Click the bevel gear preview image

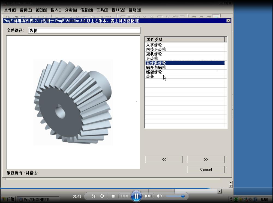pyautogui.click(x=73, y=102)
